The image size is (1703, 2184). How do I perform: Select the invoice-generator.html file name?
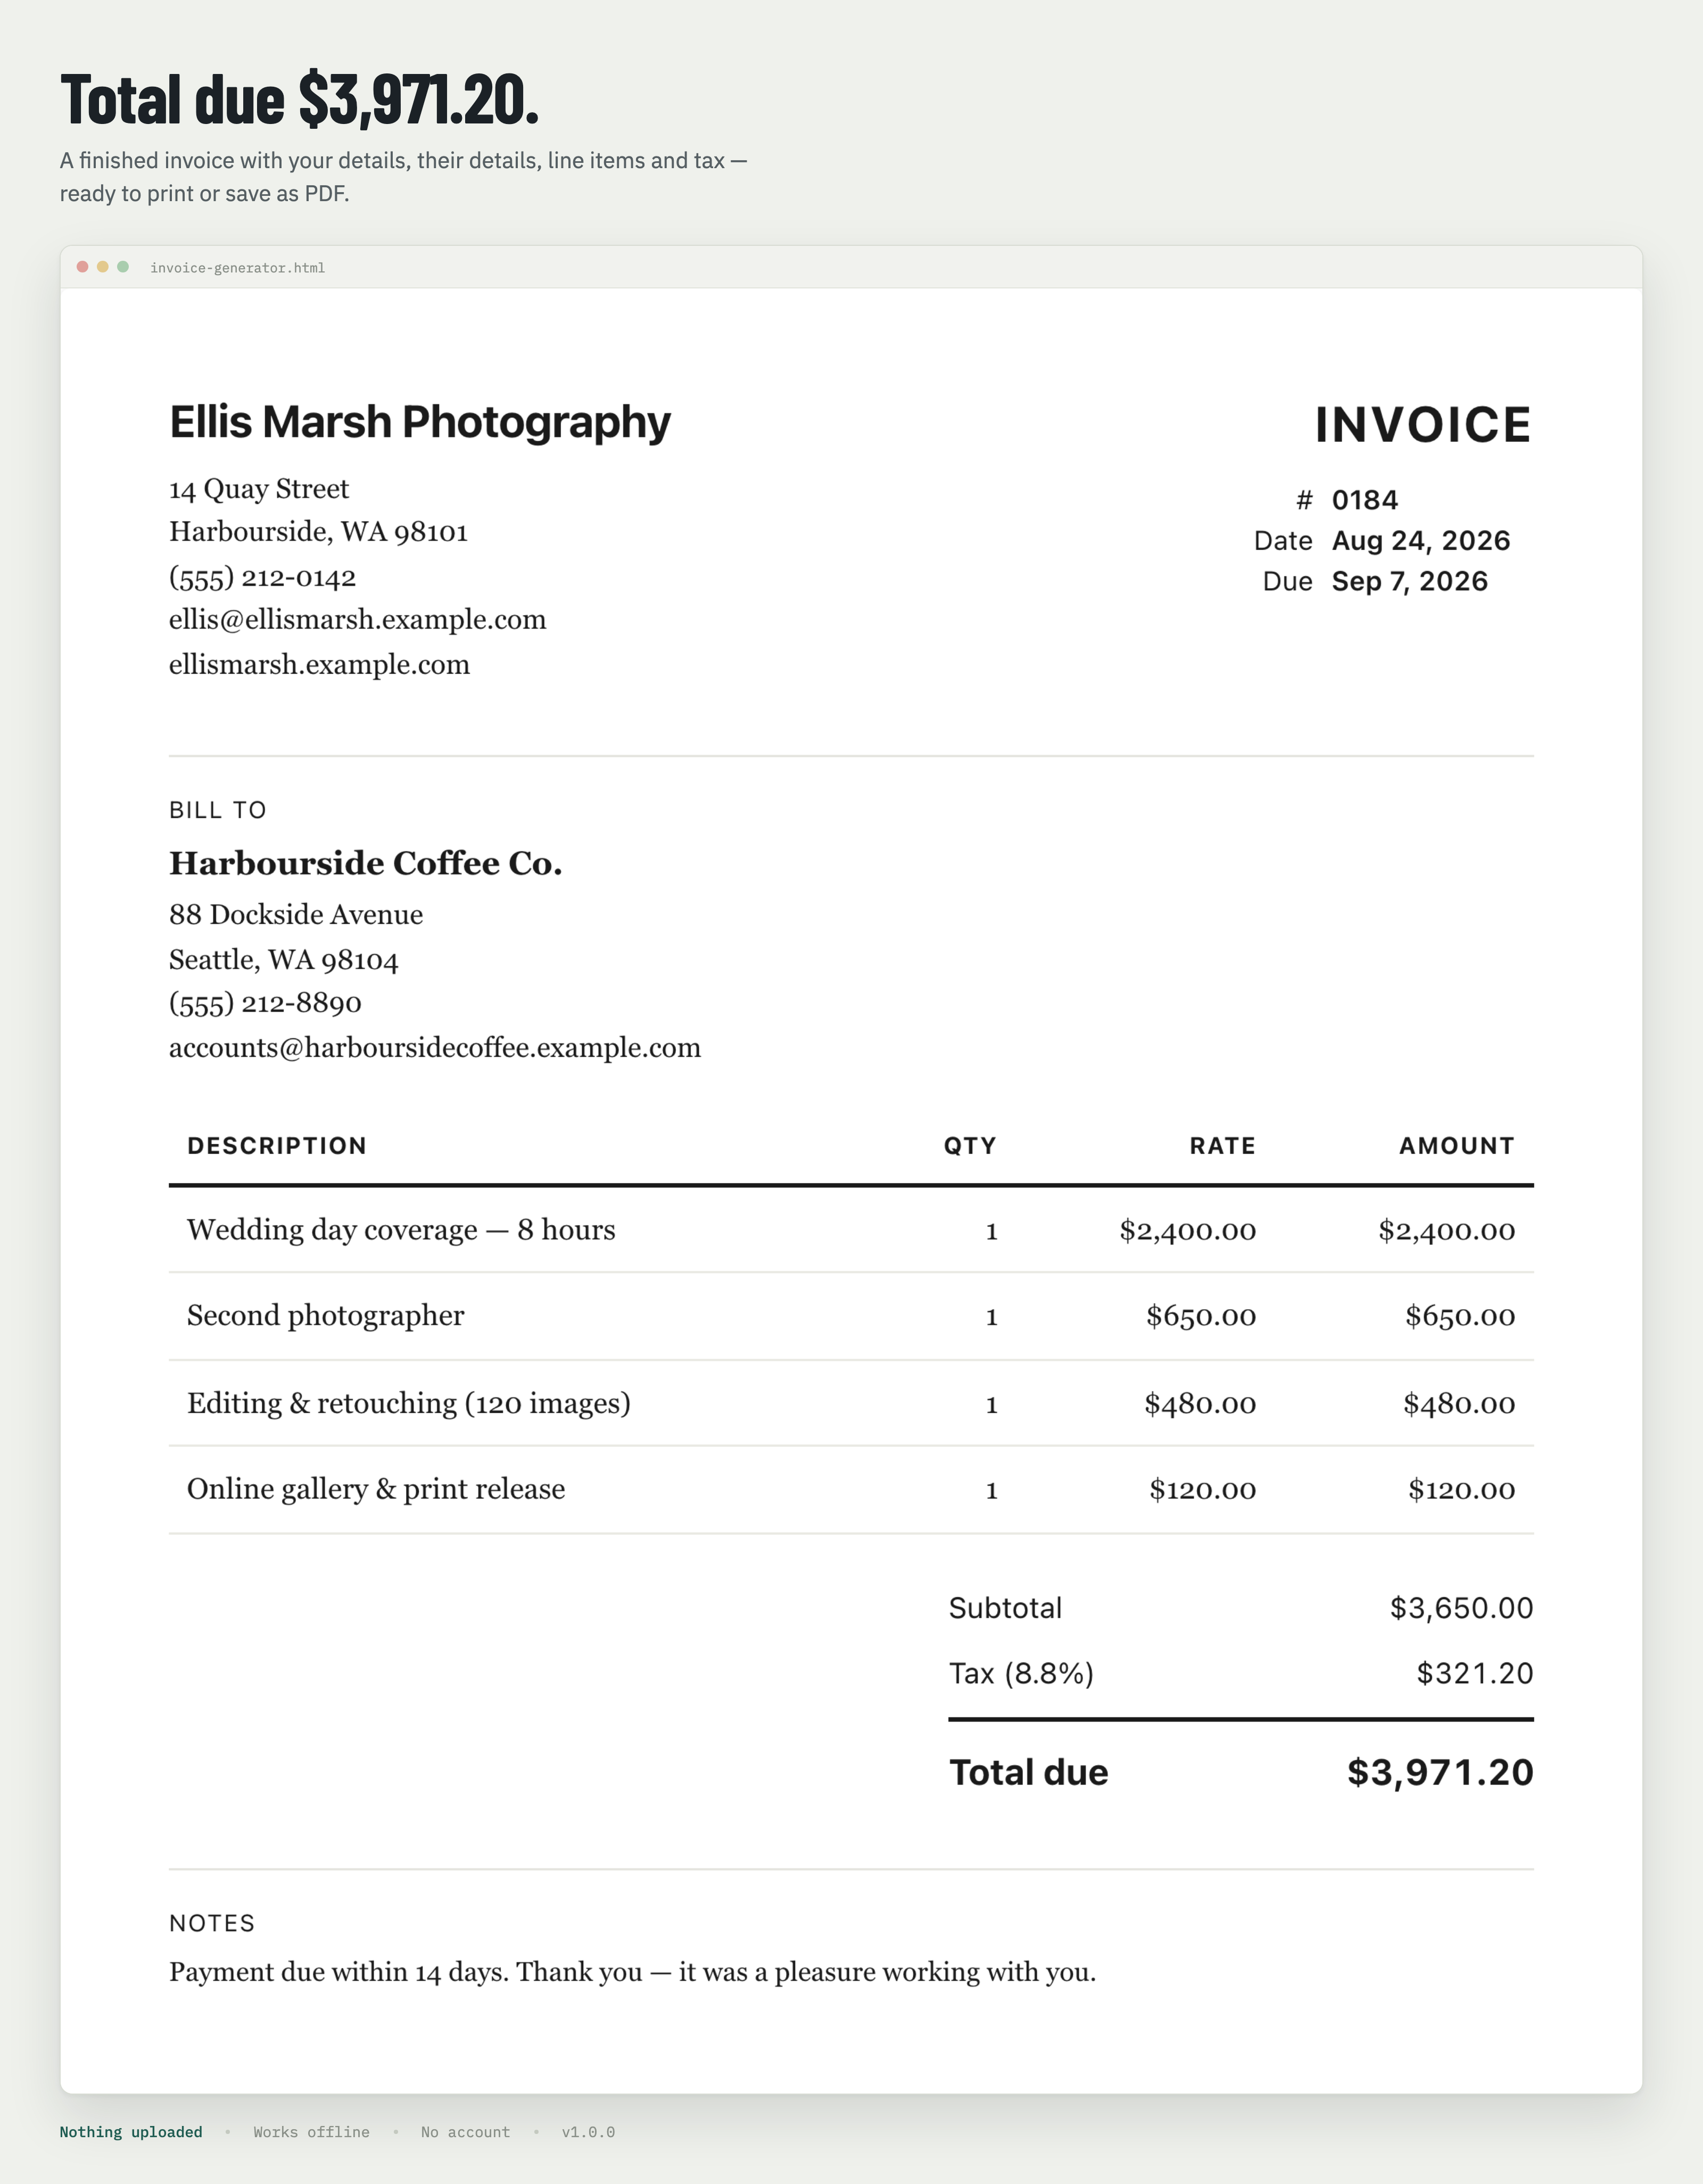[x=237, y=268]
